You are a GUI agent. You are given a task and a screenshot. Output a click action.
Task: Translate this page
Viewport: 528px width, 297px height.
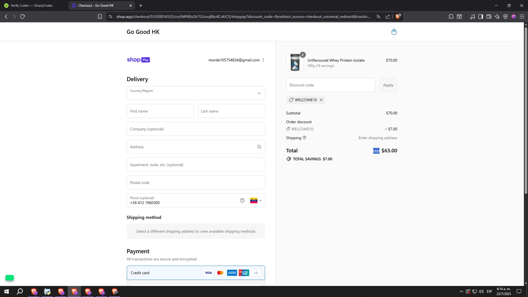click(x=378, y=17)
